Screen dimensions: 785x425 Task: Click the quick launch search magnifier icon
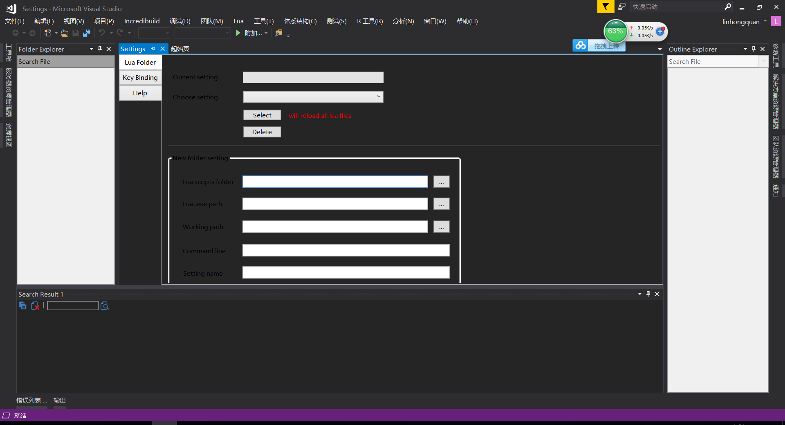tap(728, 7)
